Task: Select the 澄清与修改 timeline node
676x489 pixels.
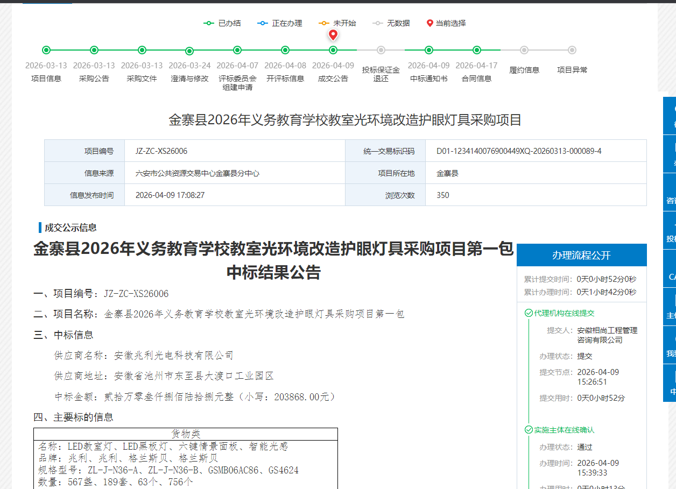Action: coord(189,51)
